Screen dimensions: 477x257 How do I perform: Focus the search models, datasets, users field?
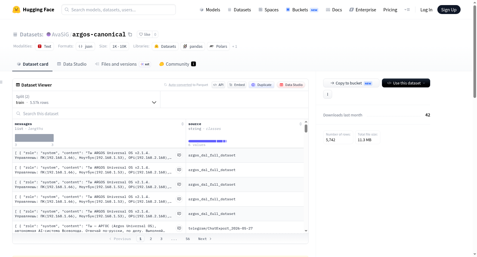pyautogui.click(x=119, y=10)
